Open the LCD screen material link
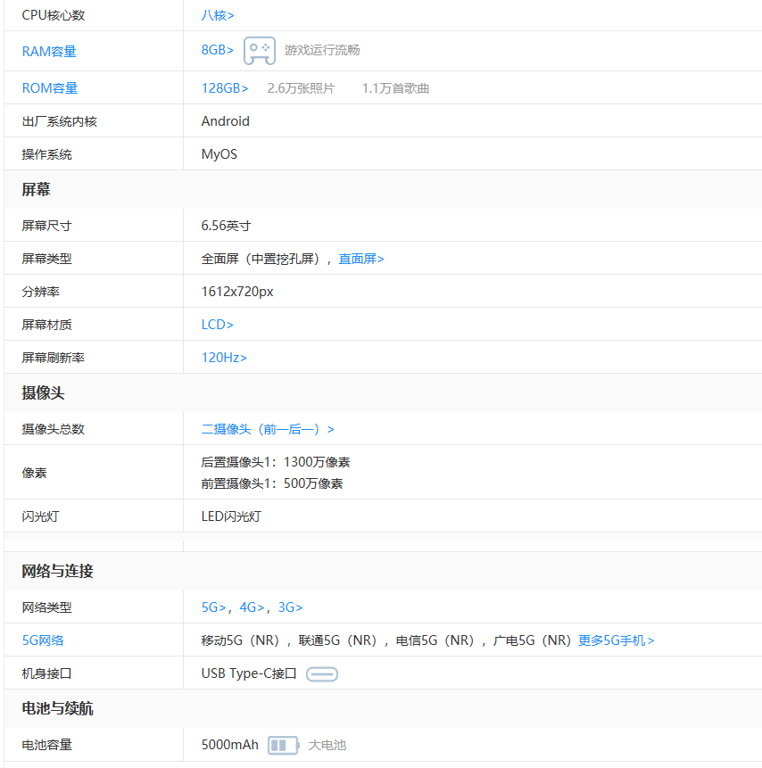 click(x=217, y=325)
